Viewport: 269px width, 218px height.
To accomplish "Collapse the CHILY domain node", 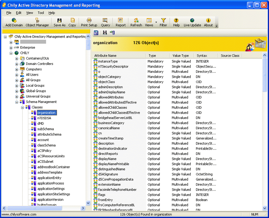I will (11, 53).
